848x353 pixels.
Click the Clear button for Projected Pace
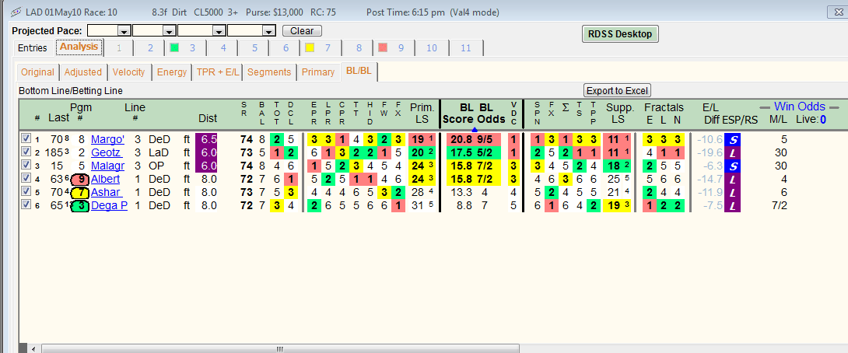click(302, 31)
